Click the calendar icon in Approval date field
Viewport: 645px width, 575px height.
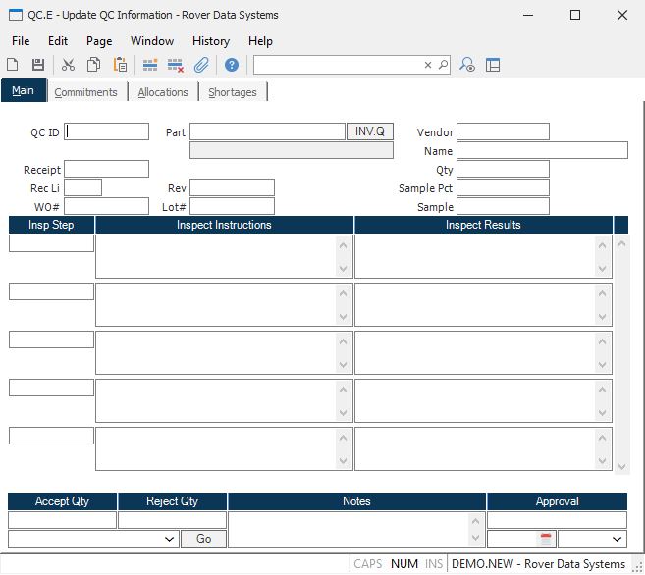point(547,539)
